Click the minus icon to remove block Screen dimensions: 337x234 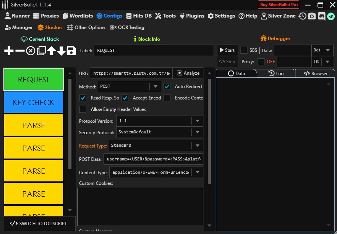point(20,51)
